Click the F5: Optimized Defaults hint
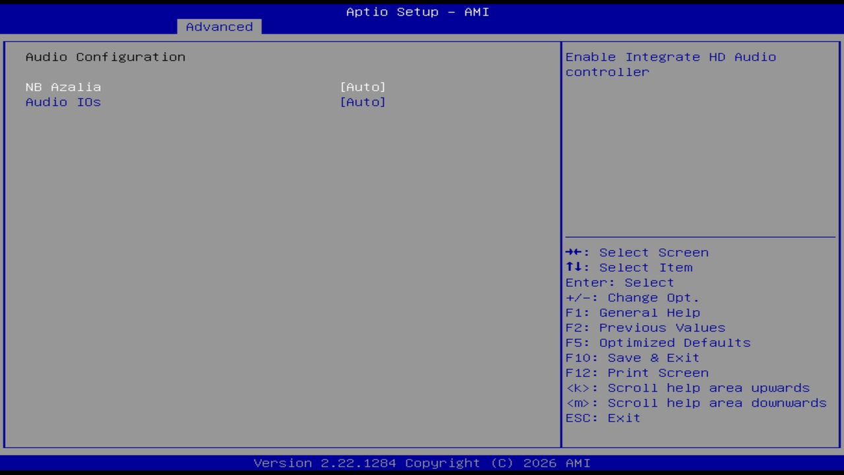 [x=658, y=344]
